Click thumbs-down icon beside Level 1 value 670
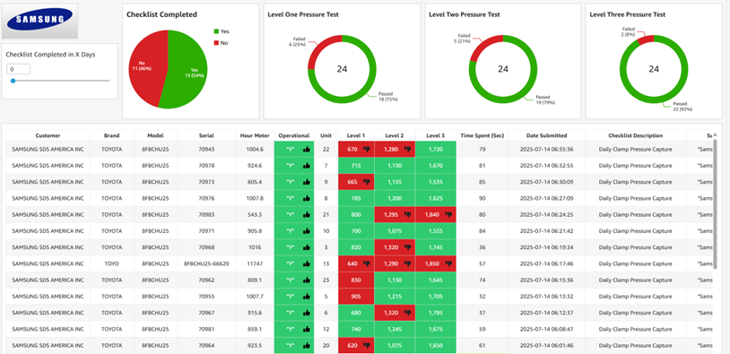 coord(367,150)
